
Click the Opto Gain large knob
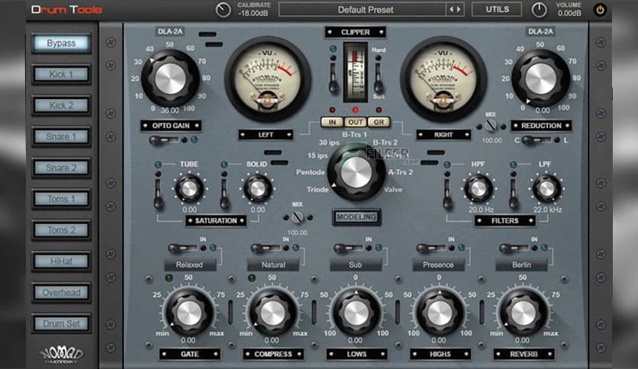coord(170,79)
